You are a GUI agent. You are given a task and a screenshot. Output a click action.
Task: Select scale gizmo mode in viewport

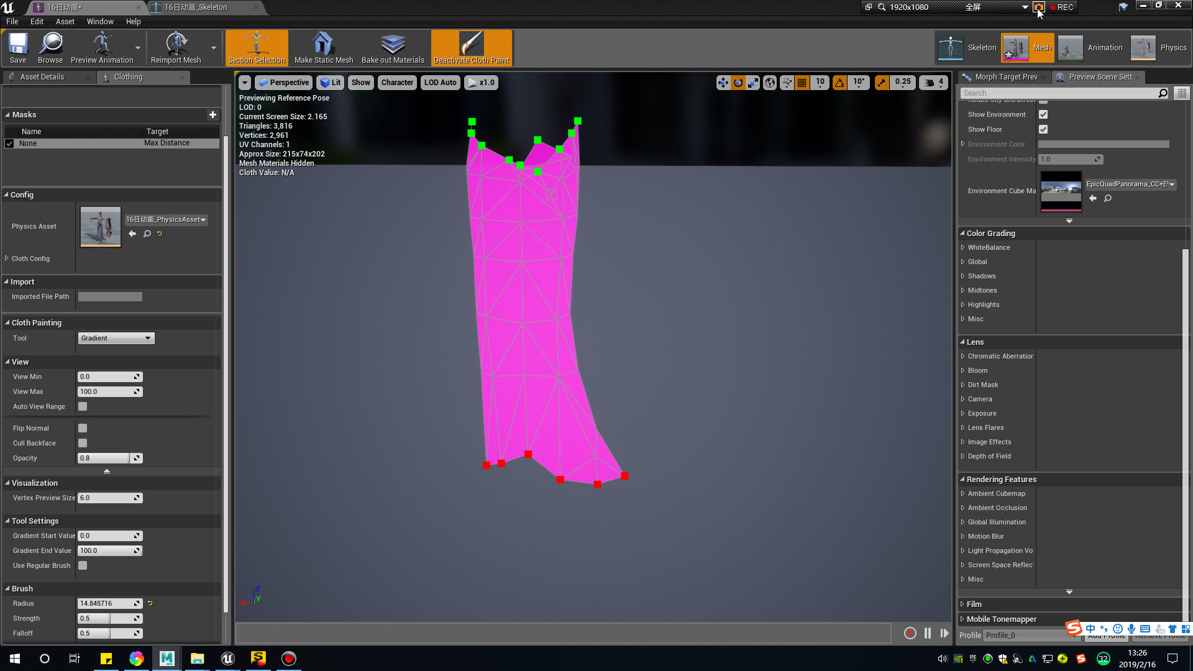(753, 83)
